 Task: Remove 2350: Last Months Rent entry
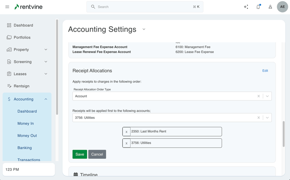[126, 132]
